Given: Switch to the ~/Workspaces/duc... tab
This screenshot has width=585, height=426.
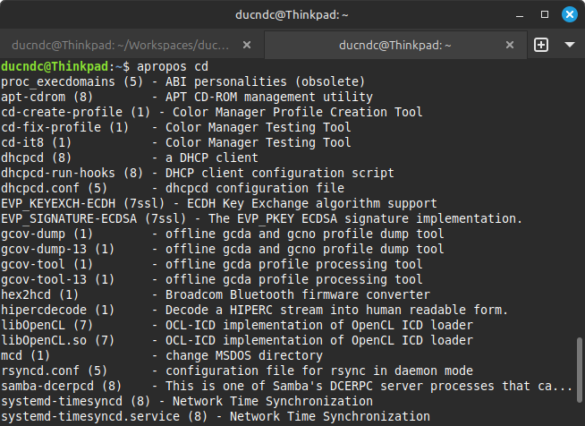Looking at the screenshot, I should [120, 45].
